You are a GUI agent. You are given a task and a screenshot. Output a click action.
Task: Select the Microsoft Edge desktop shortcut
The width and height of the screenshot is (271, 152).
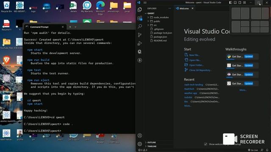pos(100,8)
